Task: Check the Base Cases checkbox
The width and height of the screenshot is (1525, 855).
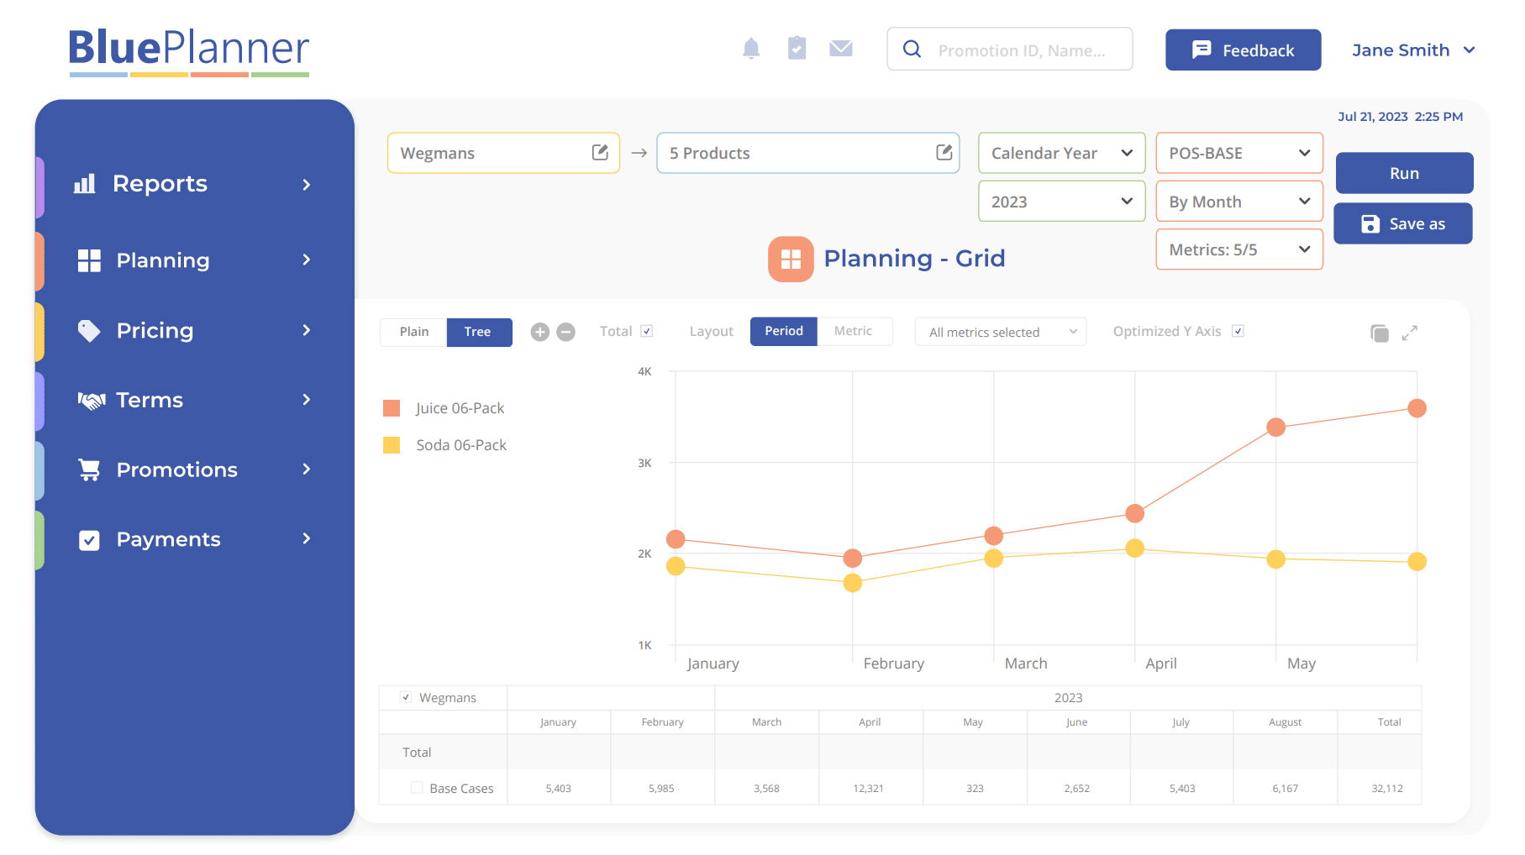Action: pyautogui.click(x=417, y=788)
